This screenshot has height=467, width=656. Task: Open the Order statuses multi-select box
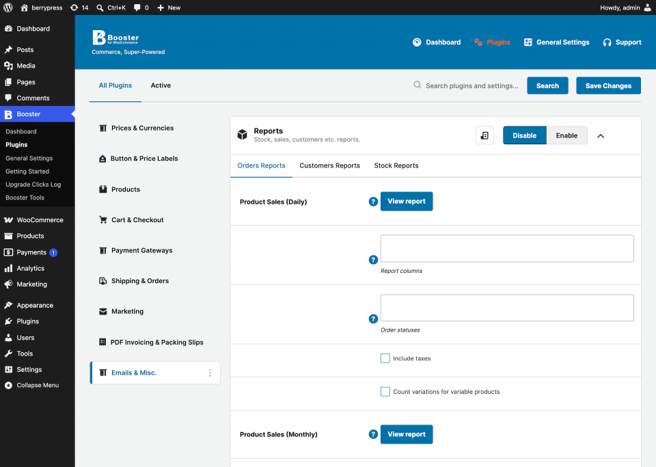point(507,308)
